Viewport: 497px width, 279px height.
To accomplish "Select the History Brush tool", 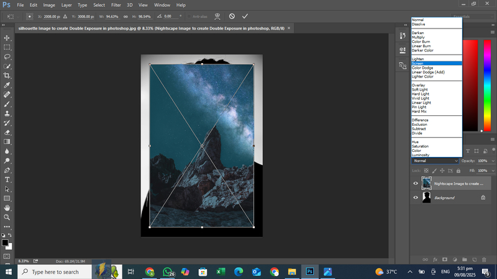I will 7,123.
